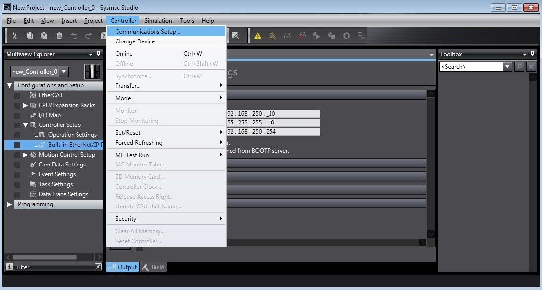This screenshot has height=290, width=542.
Task: Click the stop-monitoring glasses with red mark icon
Action: (302, 35)
